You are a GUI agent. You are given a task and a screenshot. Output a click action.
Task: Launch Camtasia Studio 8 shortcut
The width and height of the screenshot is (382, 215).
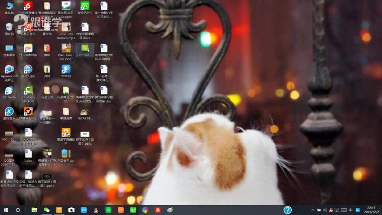[x=28, y=94]
